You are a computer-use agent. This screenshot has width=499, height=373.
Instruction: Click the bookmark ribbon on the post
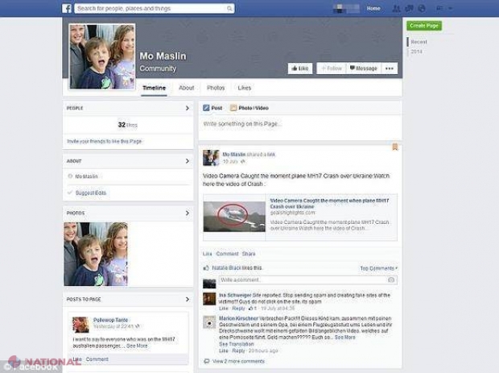394,147
